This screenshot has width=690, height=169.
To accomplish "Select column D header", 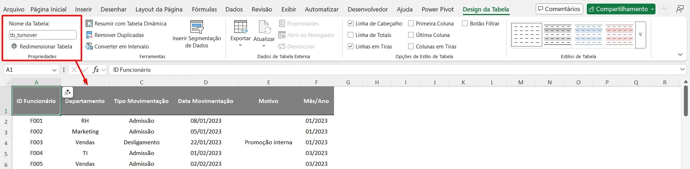I will coord(206,83).
